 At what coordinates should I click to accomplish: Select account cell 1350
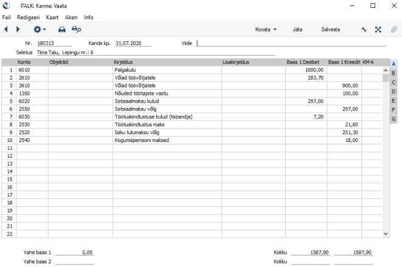pos(32,93)
